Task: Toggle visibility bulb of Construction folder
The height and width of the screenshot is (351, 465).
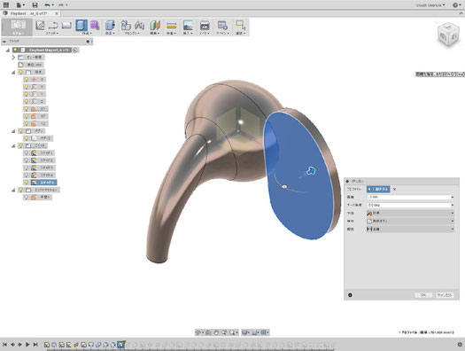Action: pos(20,190)
